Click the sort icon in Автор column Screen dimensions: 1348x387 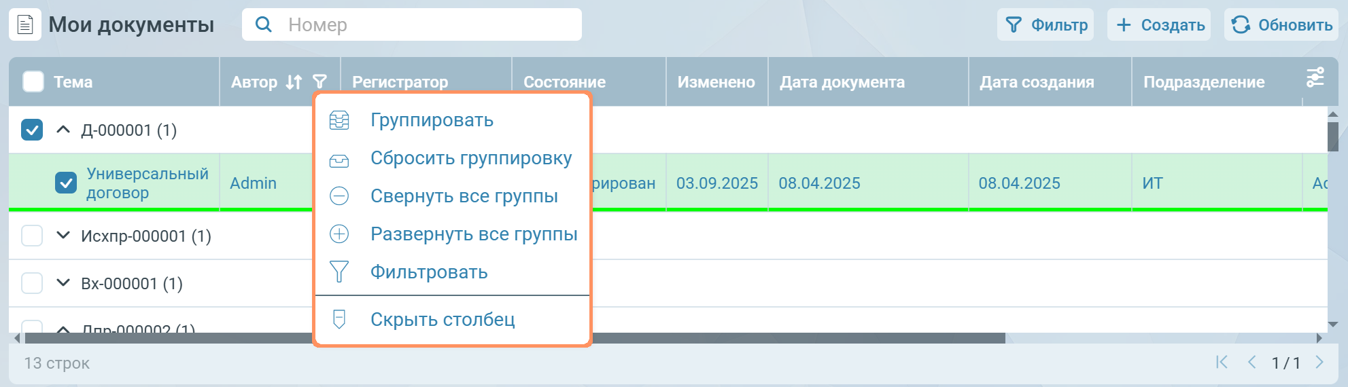coord(294,82)
